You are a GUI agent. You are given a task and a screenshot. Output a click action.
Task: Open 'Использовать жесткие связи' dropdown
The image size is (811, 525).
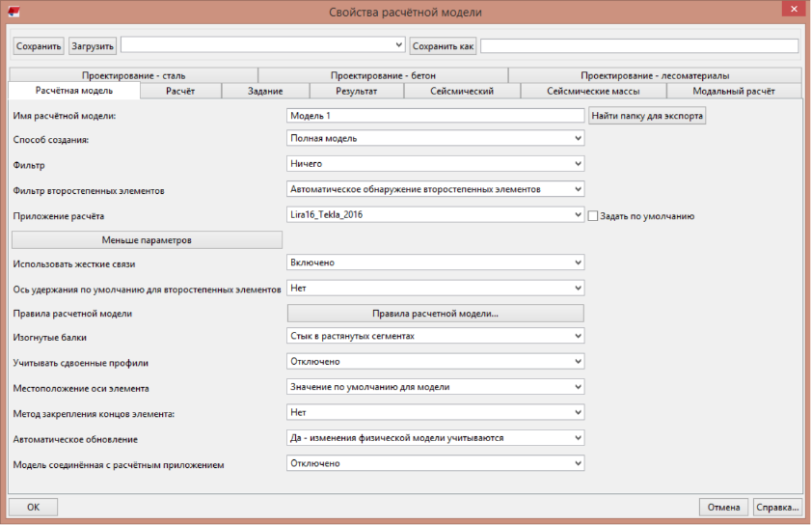(436, 262)
